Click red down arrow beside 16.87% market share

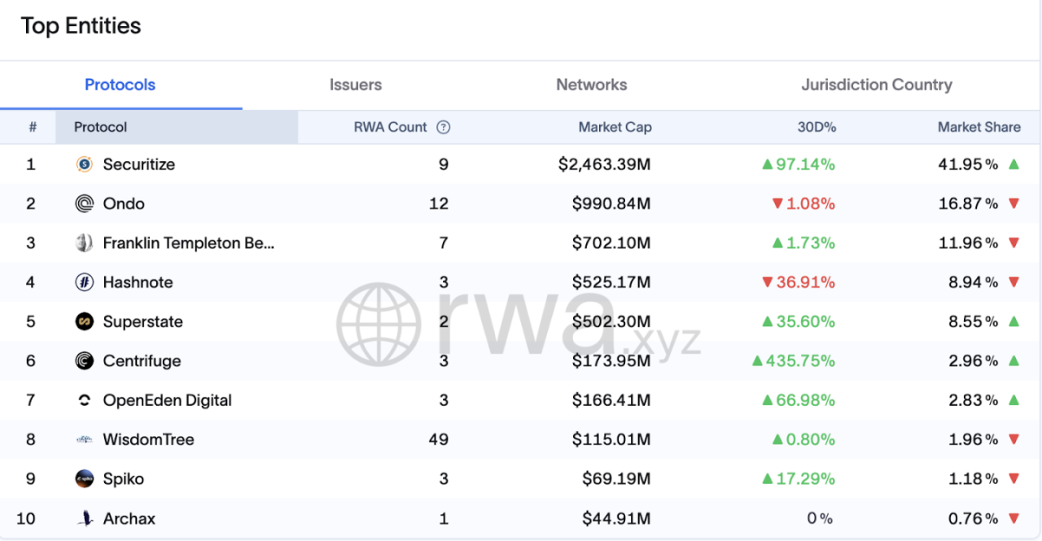(x=1014, y=203)
